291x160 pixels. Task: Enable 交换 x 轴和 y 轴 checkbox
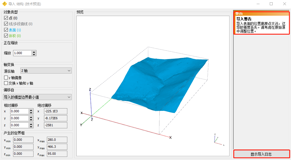(6, 83)
